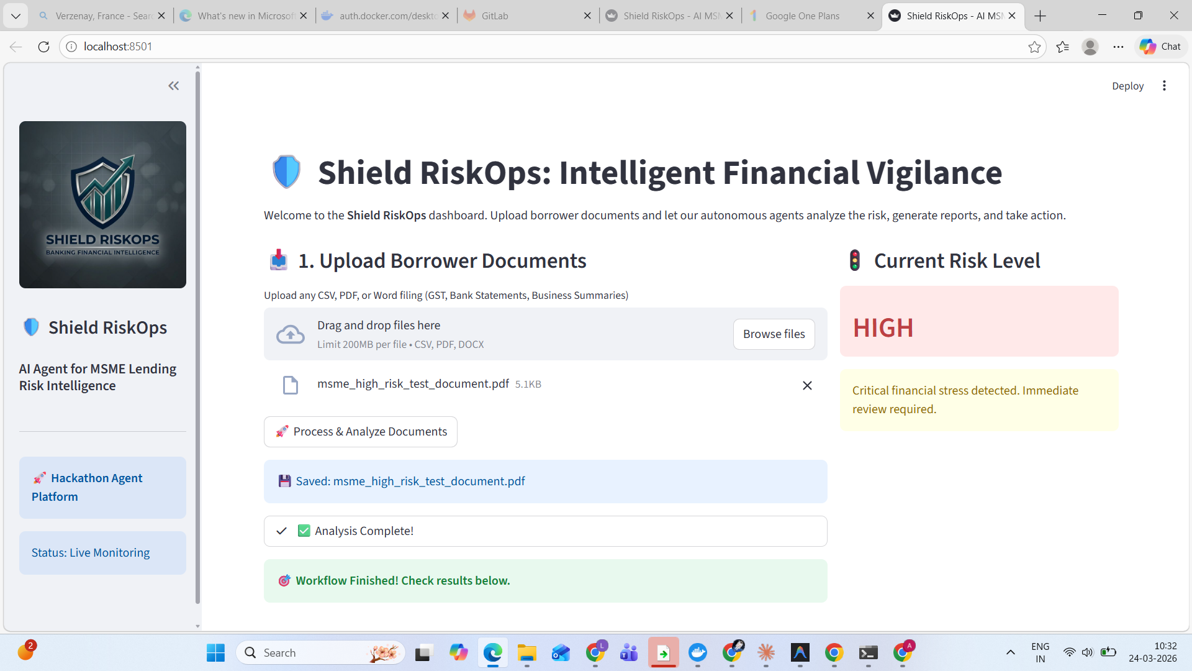Open Copilot Chat in browser
The image size is (1192, 671).
(1160, 47)
